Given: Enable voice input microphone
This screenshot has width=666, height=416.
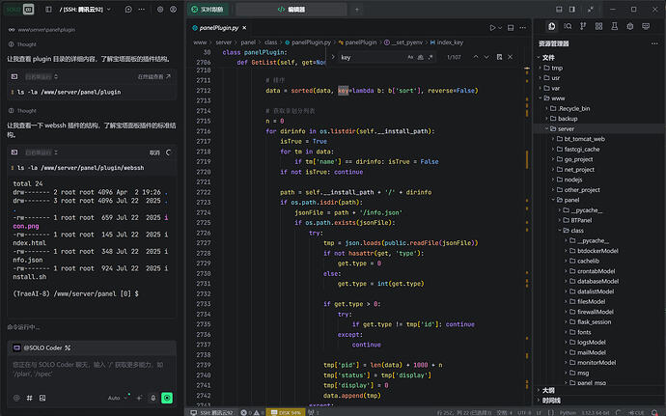Looking at the screenshot, I should (x=153, y=399).
